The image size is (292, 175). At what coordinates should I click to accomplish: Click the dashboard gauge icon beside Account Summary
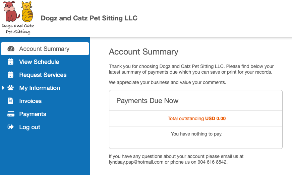click(x=11, y=49)
